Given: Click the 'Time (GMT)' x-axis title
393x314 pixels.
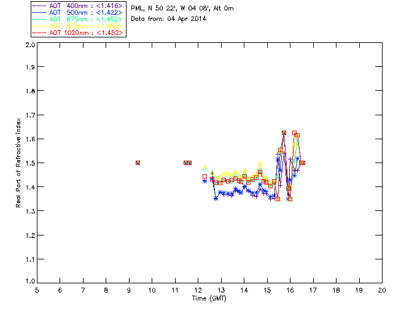Looking at the screenshot, I should 209,299.
